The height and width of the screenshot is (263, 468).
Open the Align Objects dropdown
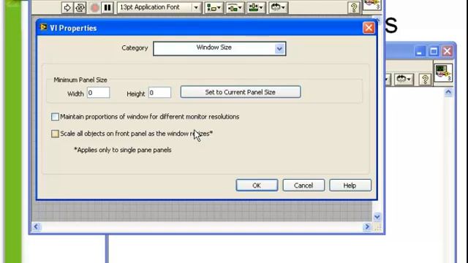coord(214,8)
